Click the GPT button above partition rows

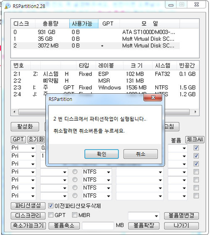(18, 140)
